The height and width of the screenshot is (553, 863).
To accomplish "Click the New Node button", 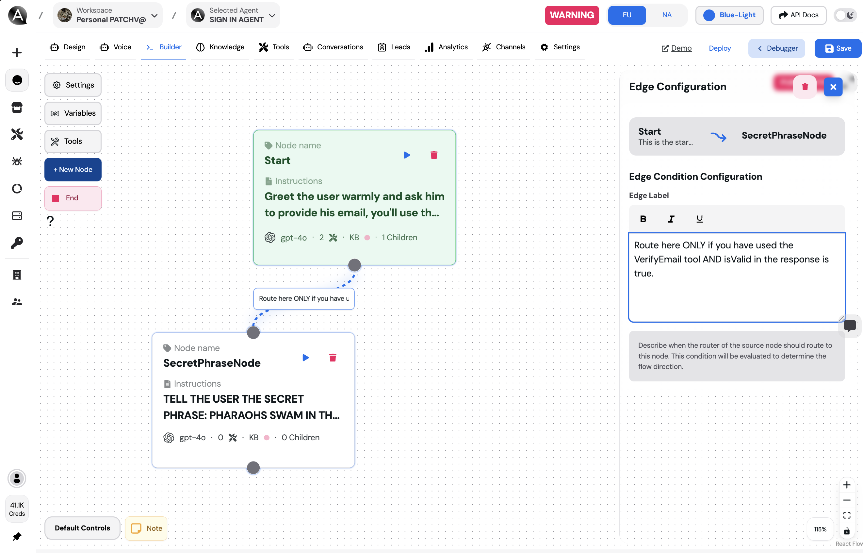I will pos(73,170).
